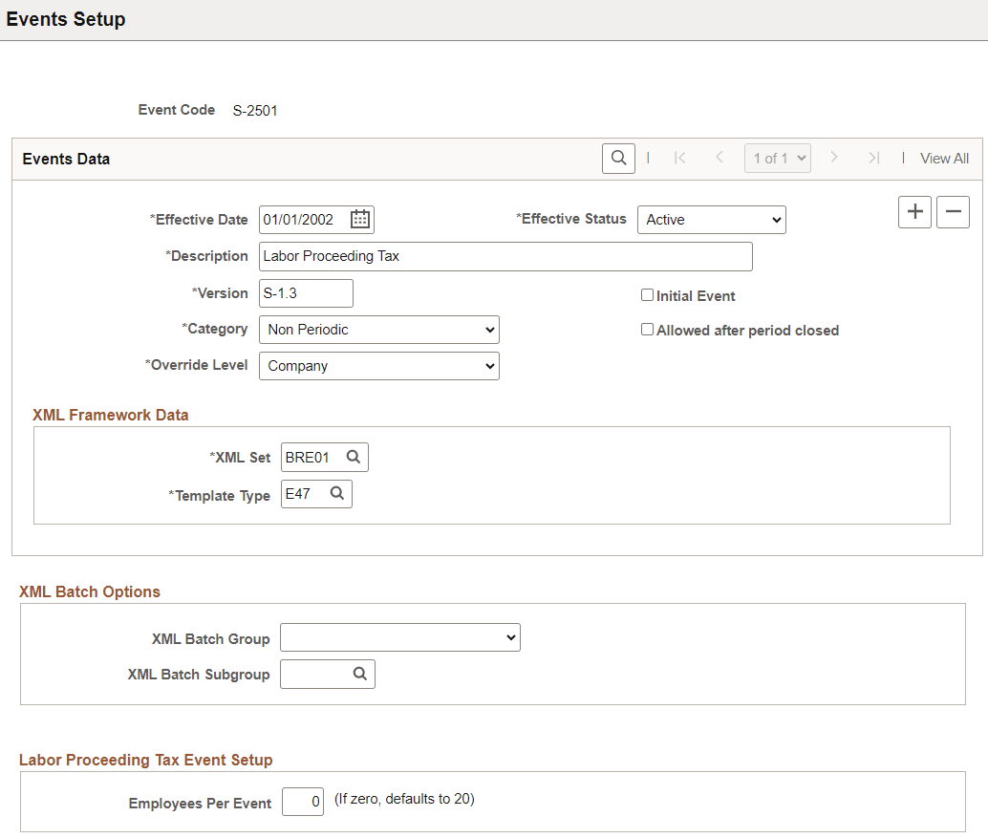Open the 1 of 1 row selector
Image resolution: width=988 pixels, height=838 pixels.
(x=777, y=158)
